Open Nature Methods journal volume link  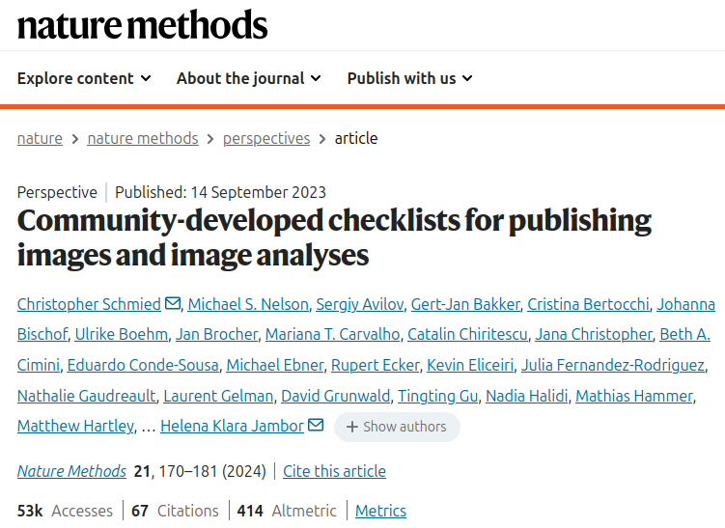tap(71, 471)
